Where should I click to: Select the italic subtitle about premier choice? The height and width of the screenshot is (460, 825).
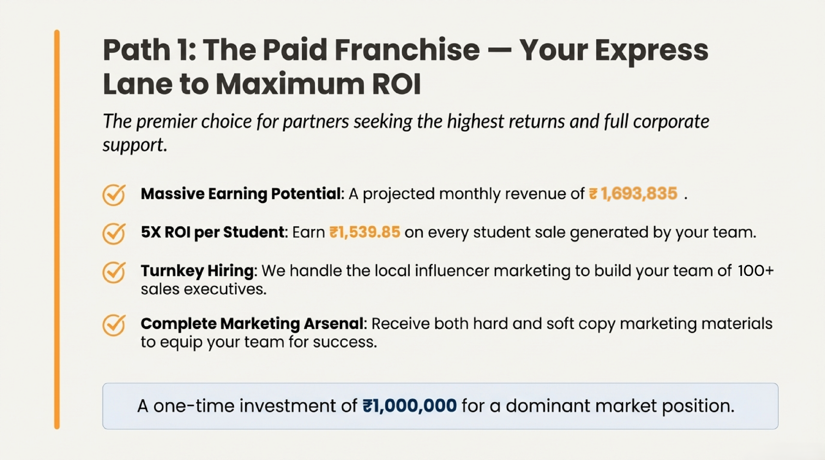406,122
